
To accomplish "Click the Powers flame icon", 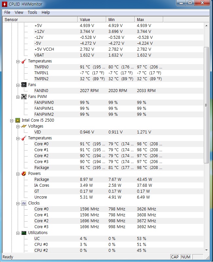I will (24, 174).
